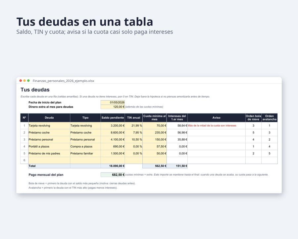Select the interest cell 35,88 €

click(177, 139)
